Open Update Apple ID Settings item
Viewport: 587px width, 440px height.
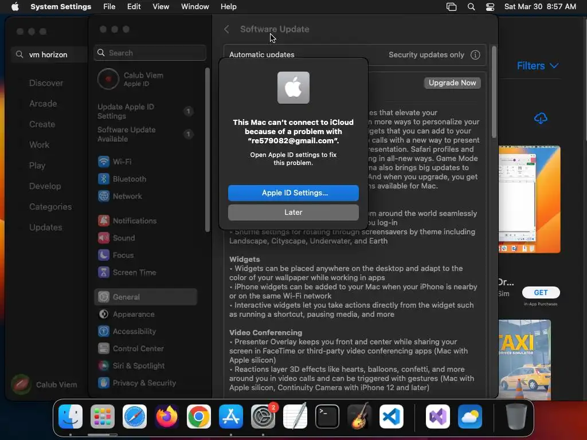click(145, 111)
